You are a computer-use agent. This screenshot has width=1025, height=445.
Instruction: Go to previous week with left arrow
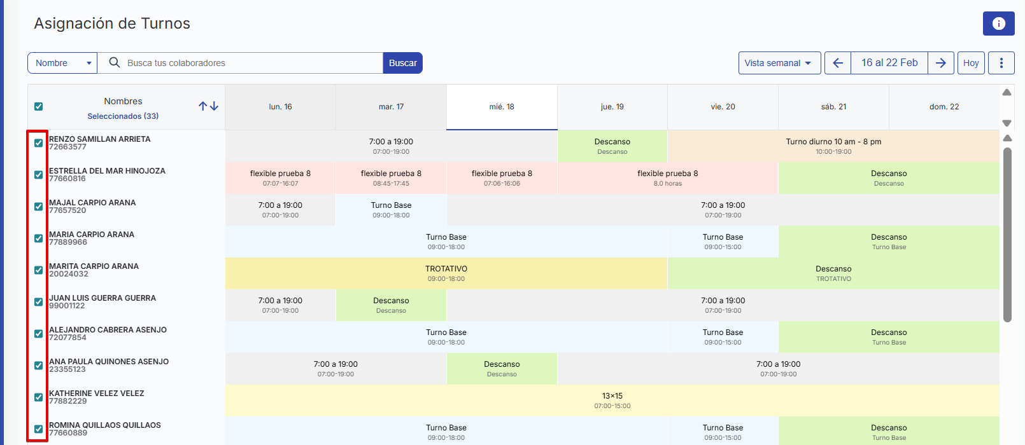coord(838,63)
